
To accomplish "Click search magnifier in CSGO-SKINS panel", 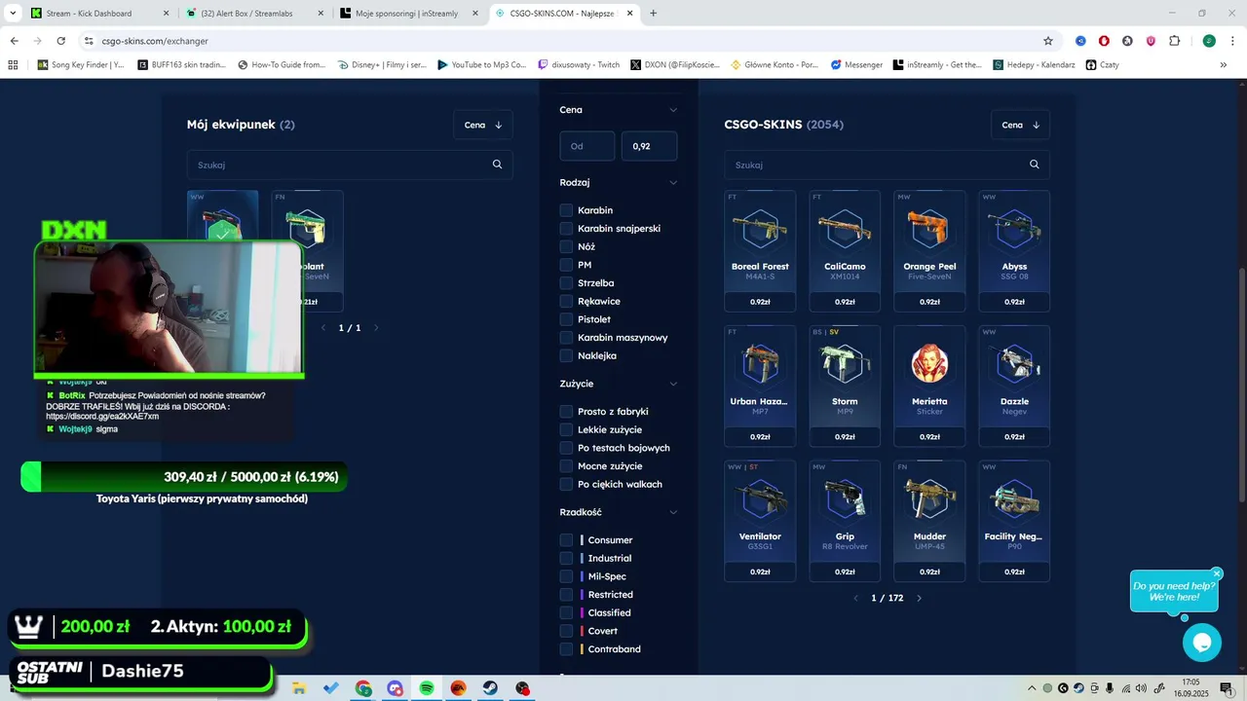I will tap(1035, 165).
